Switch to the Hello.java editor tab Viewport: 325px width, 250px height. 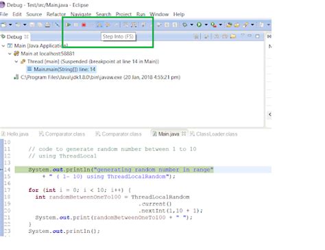[15, 134]
